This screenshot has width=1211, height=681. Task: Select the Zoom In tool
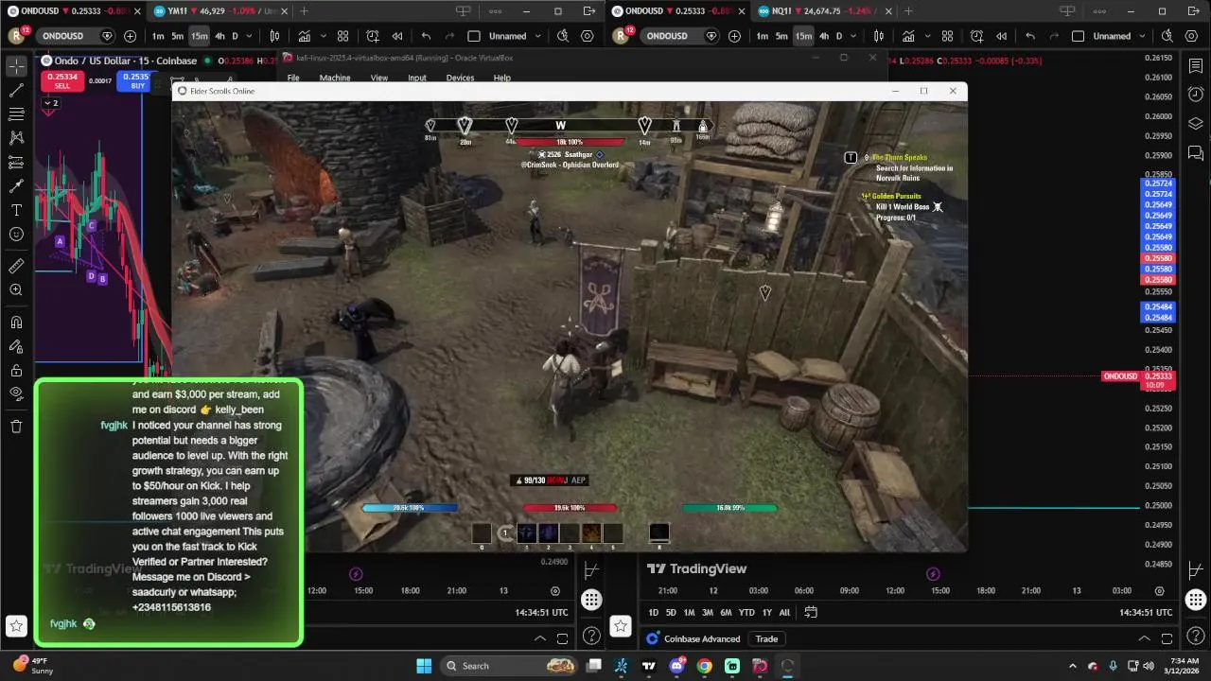16,289
